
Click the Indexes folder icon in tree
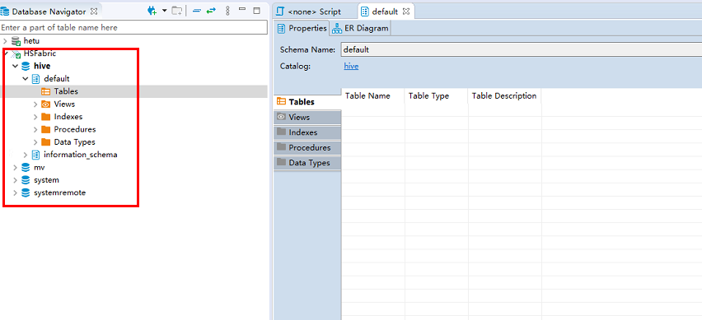[45, 117]
